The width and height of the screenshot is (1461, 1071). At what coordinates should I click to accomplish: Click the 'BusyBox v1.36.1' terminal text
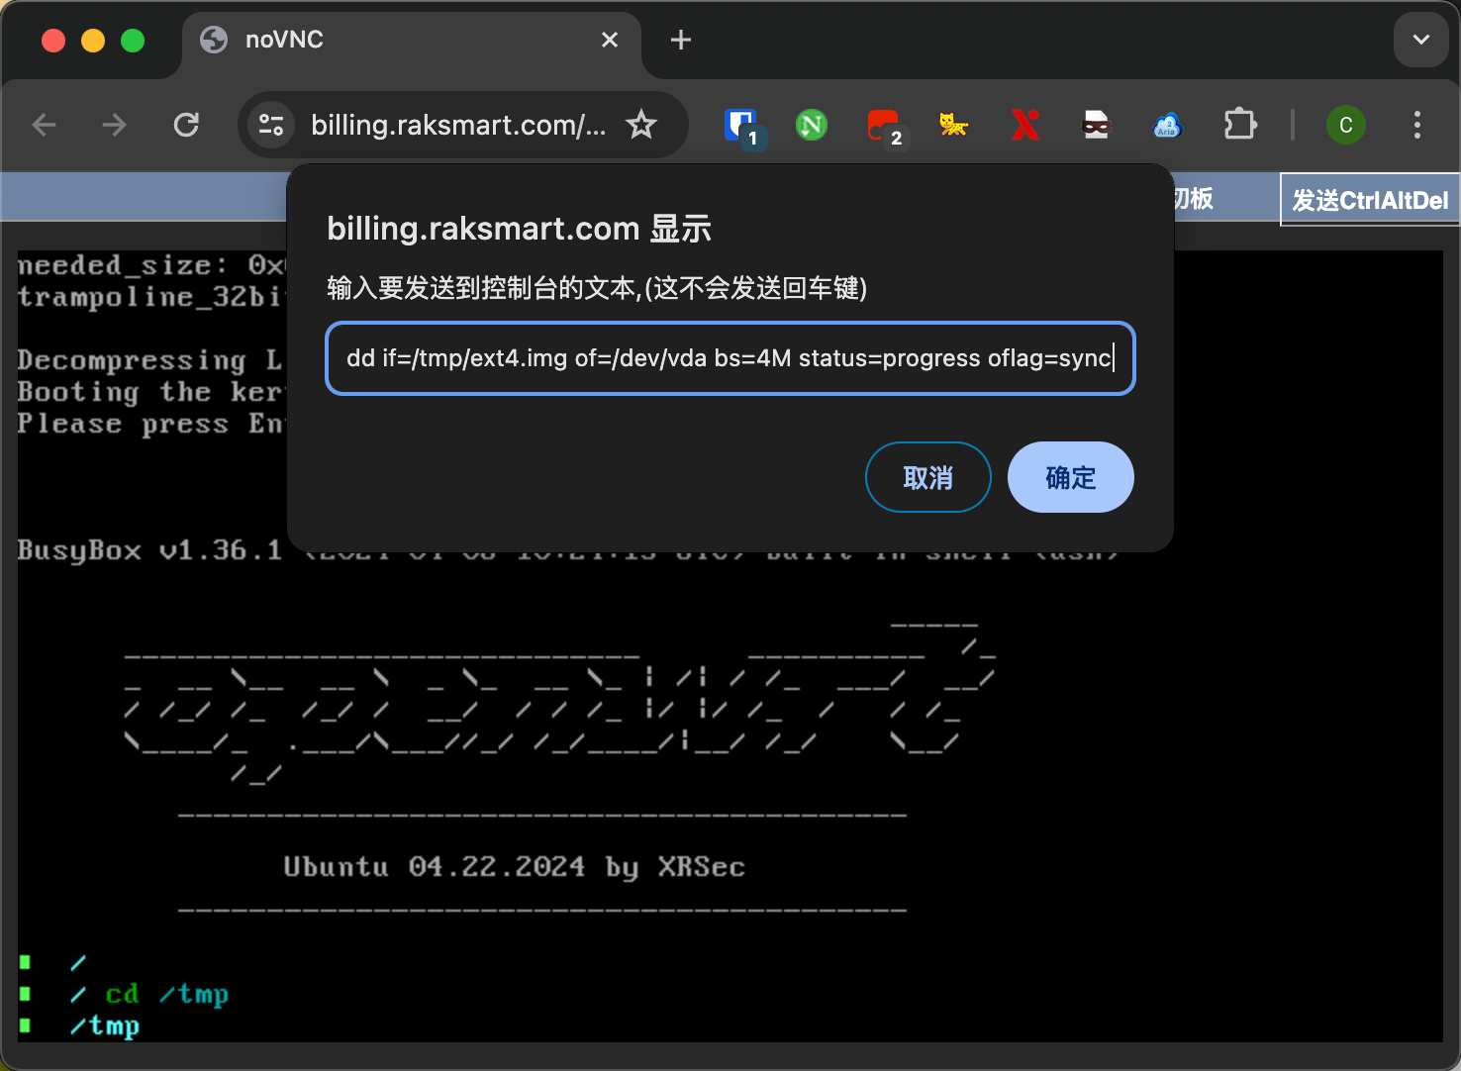pyautogui.click(x=149, y=550)
